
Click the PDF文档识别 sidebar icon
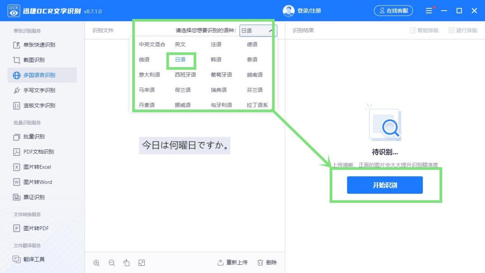(x=16, y=152)
